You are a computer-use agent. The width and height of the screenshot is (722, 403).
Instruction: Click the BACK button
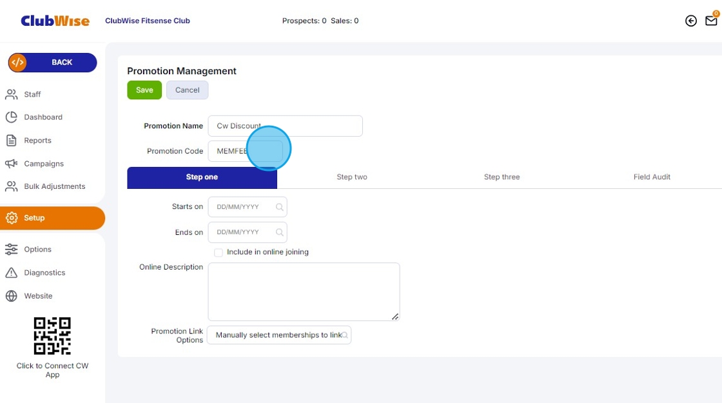[52, 63]
